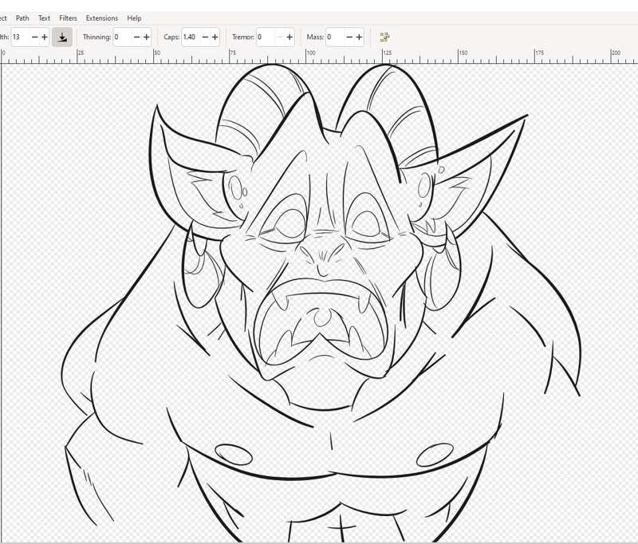The width and height of the screenshot is (638, 544).
Task: Click the Tremor input field
Action: pyautogui.click(x=266, y=37)
